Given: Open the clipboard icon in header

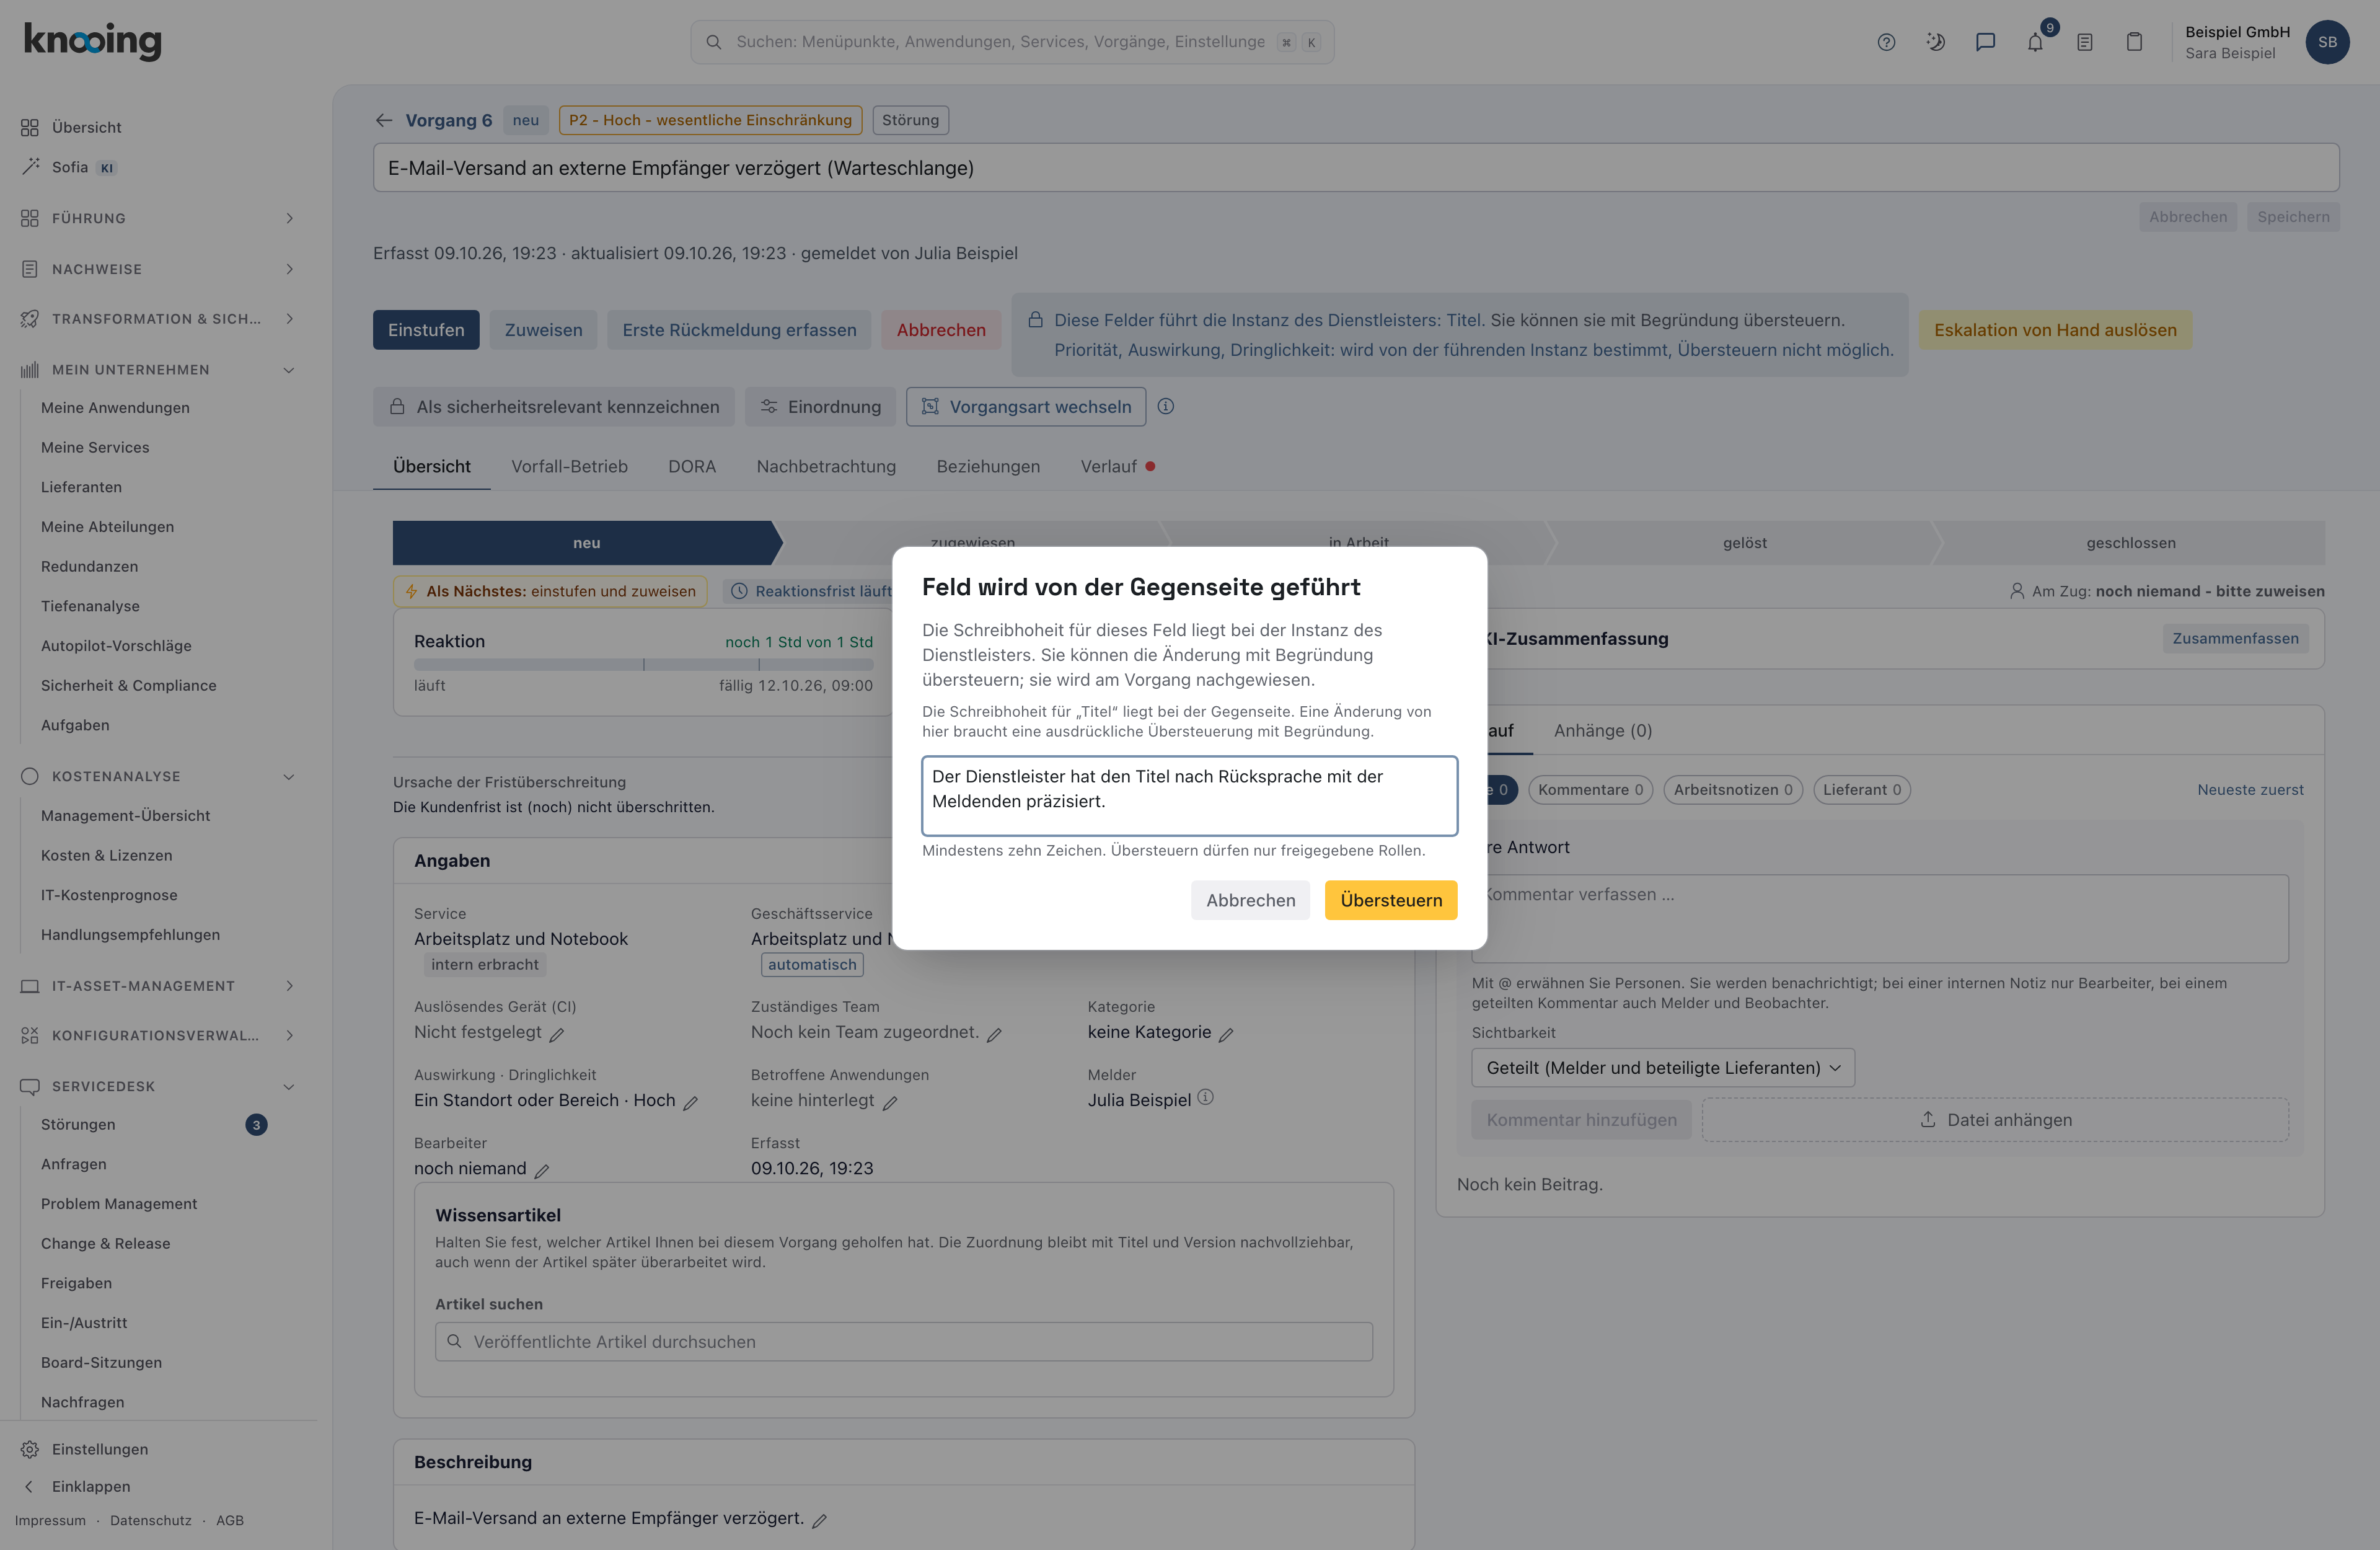Looking at the screenshot, I should pos(2134,42).
